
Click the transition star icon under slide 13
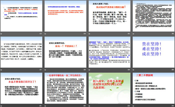[x=1, y=34]
